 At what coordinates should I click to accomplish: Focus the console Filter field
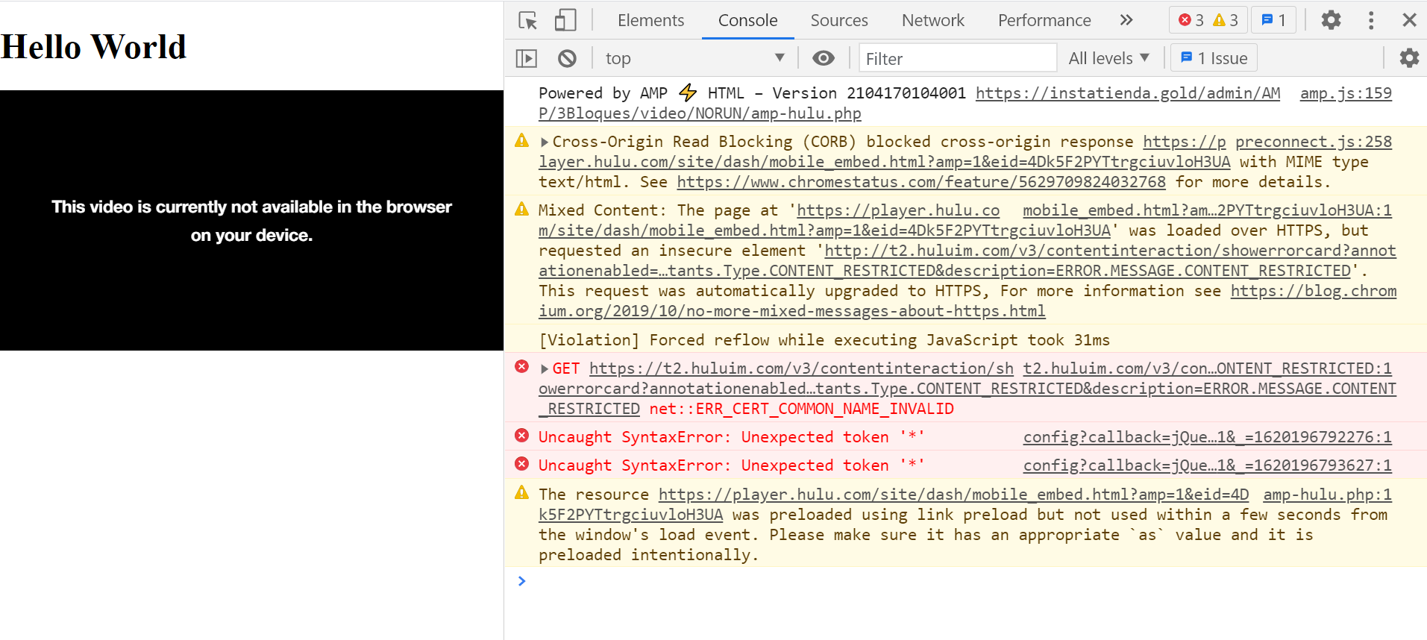(x=958, y=58)
